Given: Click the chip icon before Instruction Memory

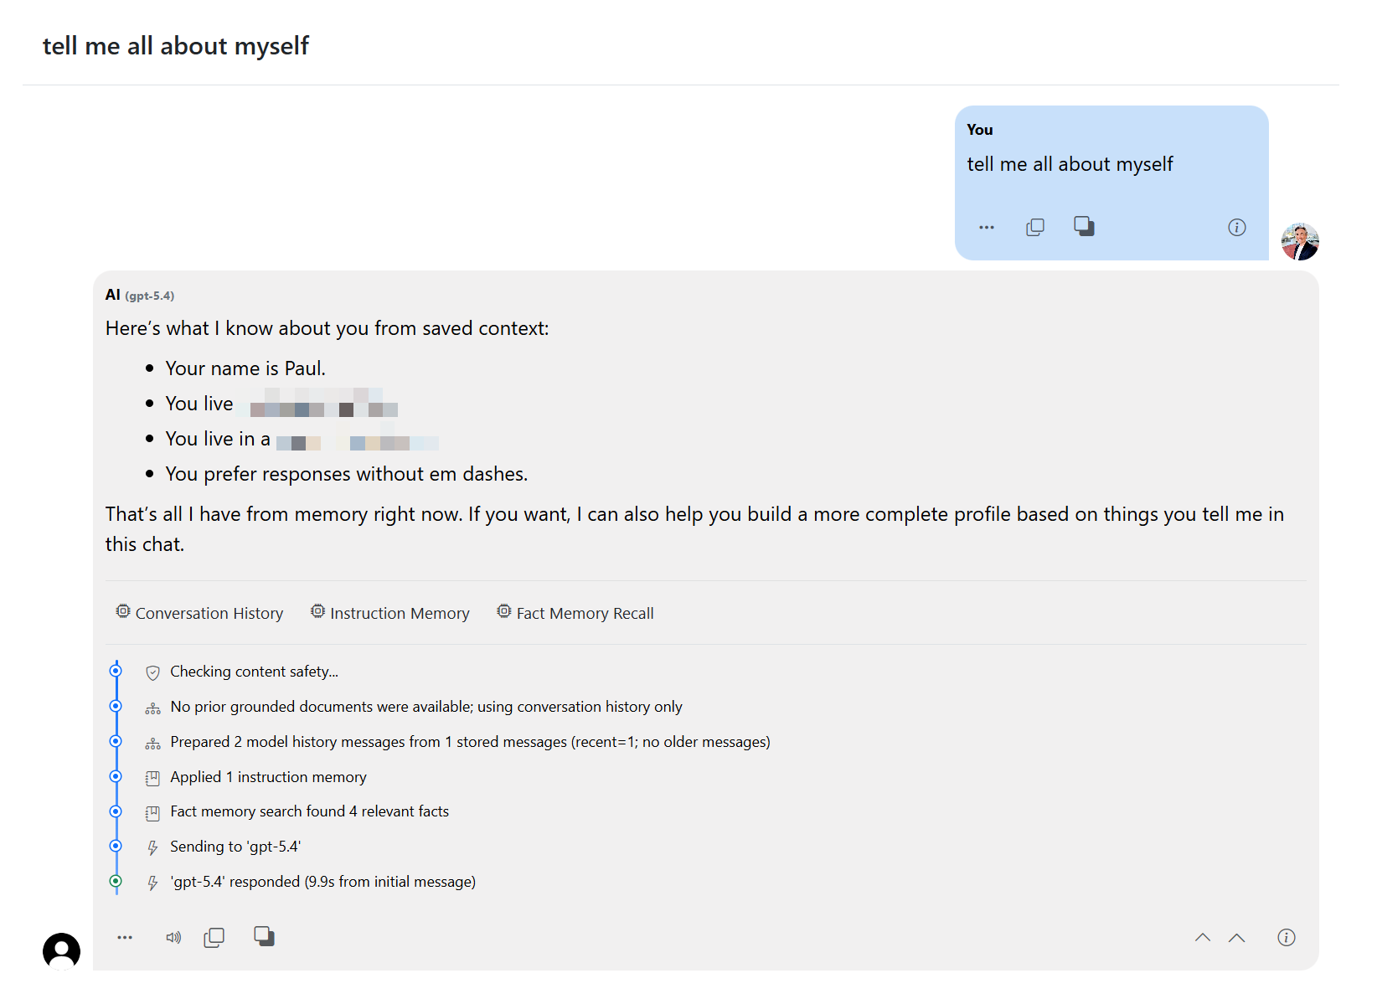Looking at the screenshot, I should (317, 611).
